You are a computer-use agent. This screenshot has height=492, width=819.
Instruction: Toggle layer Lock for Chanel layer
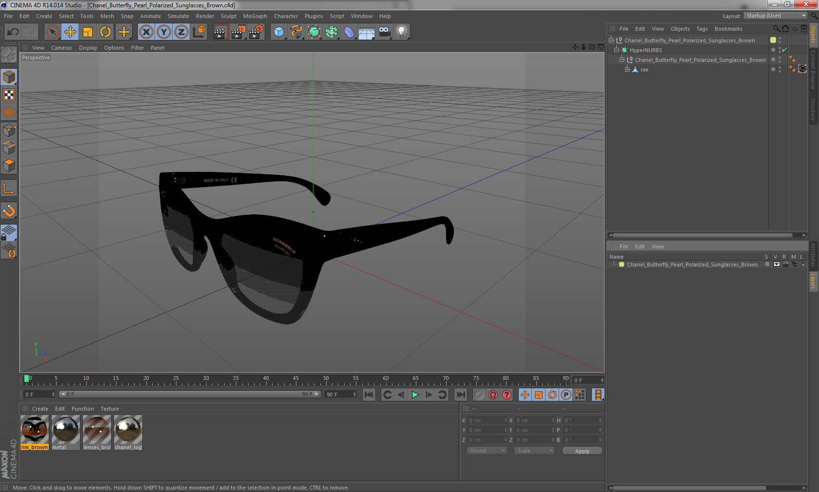point(803,265)
